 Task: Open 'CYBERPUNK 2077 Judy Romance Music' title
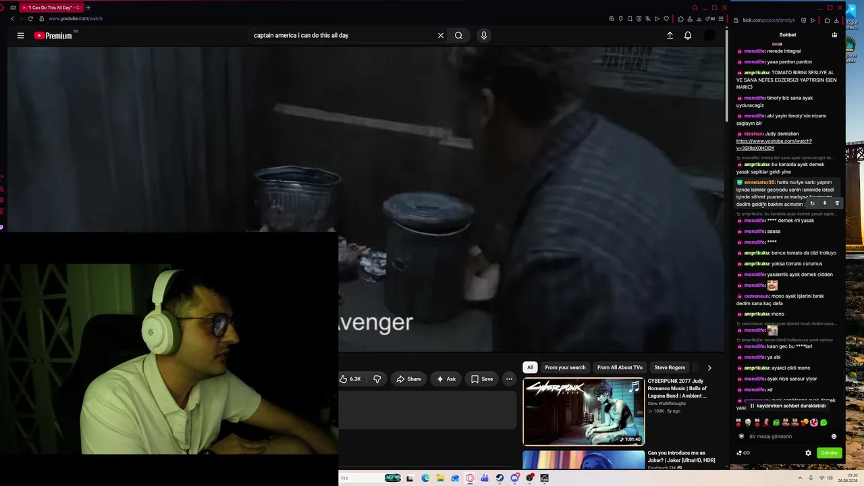[677, 389]
